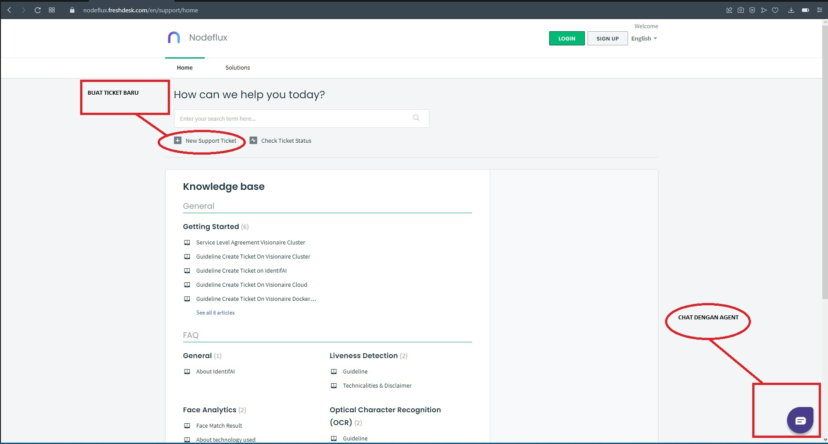Click the book icon beside Technicalities & Disclaimer

pyautogui.click(x=334, y=386)
